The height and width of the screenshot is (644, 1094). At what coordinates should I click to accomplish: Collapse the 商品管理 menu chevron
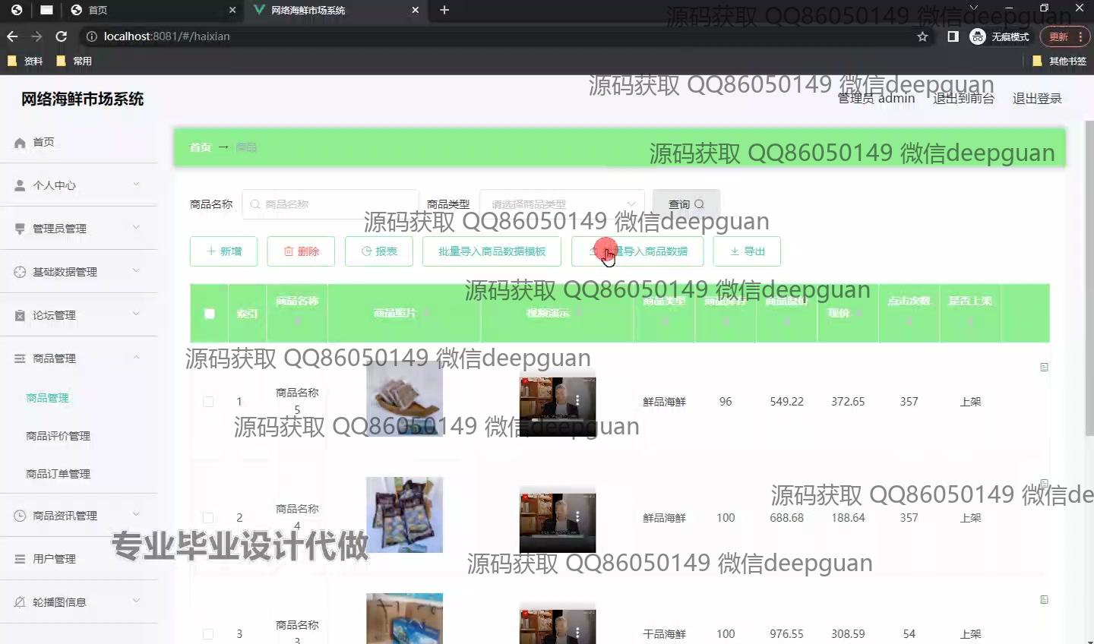pos(137,358)
